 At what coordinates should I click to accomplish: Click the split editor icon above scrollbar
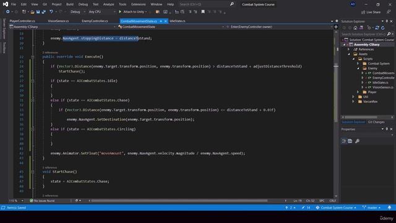coord(336,27)
